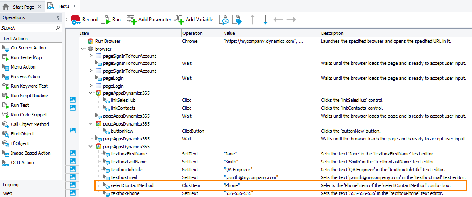Open the Web operations category
Image resolution: width=472 pixels, height=197 pixels.
click(8, 193)
